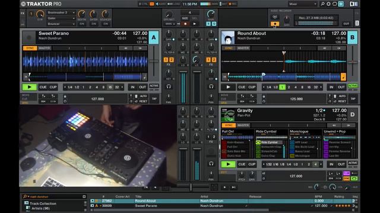Set loop OUT point on Deck B
This screenshot has width=380, height=213.
click(341, 87)
